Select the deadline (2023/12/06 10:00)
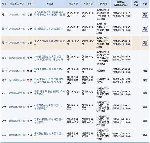Viewport: 150px width, 143px height. (x=121, y=136)
